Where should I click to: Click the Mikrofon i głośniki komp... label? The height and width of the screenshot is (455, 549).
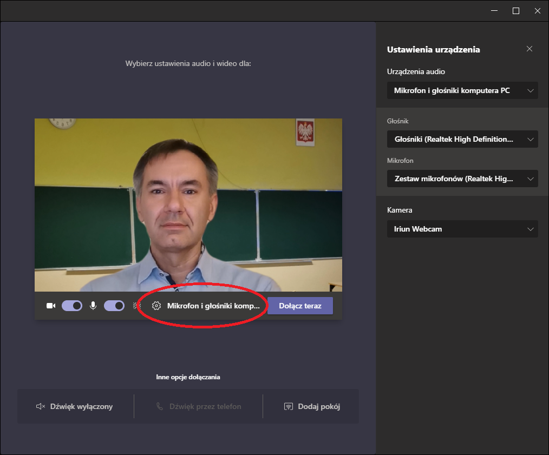tap(213, 306)
